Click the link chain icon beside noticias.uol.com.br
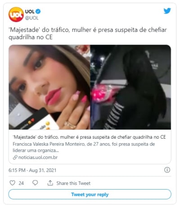The width and height of the screenshot is (180, 208). coord(15,158)
